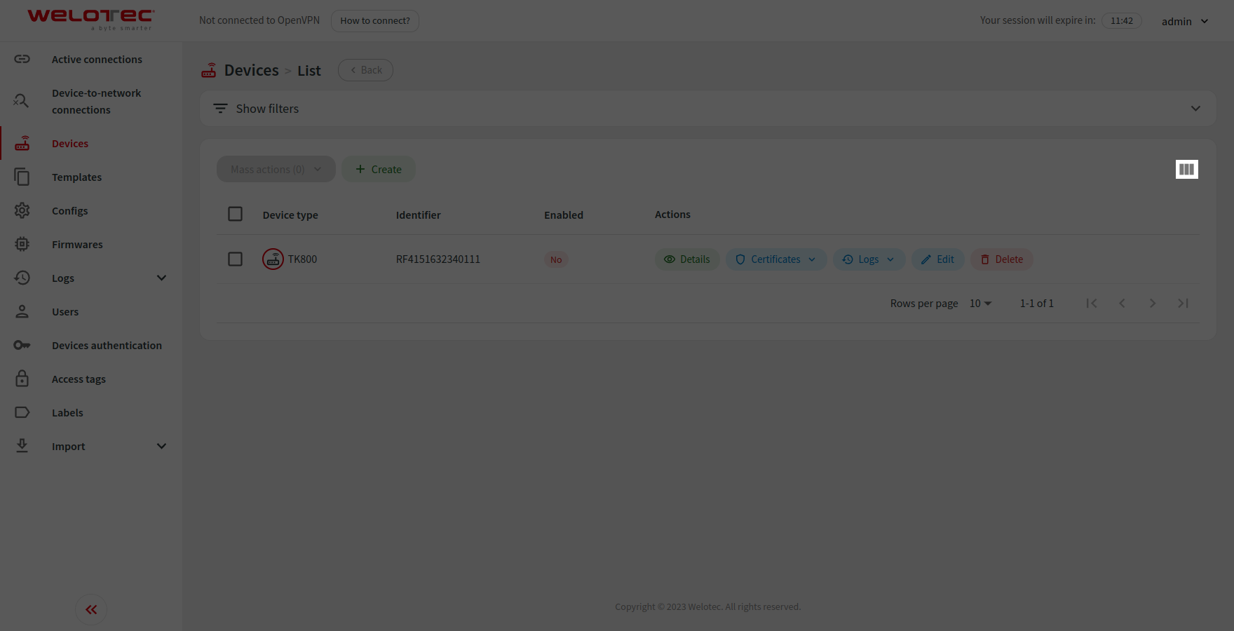This screenshot has width=1234, height=631.
Task: Go to last page arrow icon
Action: pos(1183,304)
